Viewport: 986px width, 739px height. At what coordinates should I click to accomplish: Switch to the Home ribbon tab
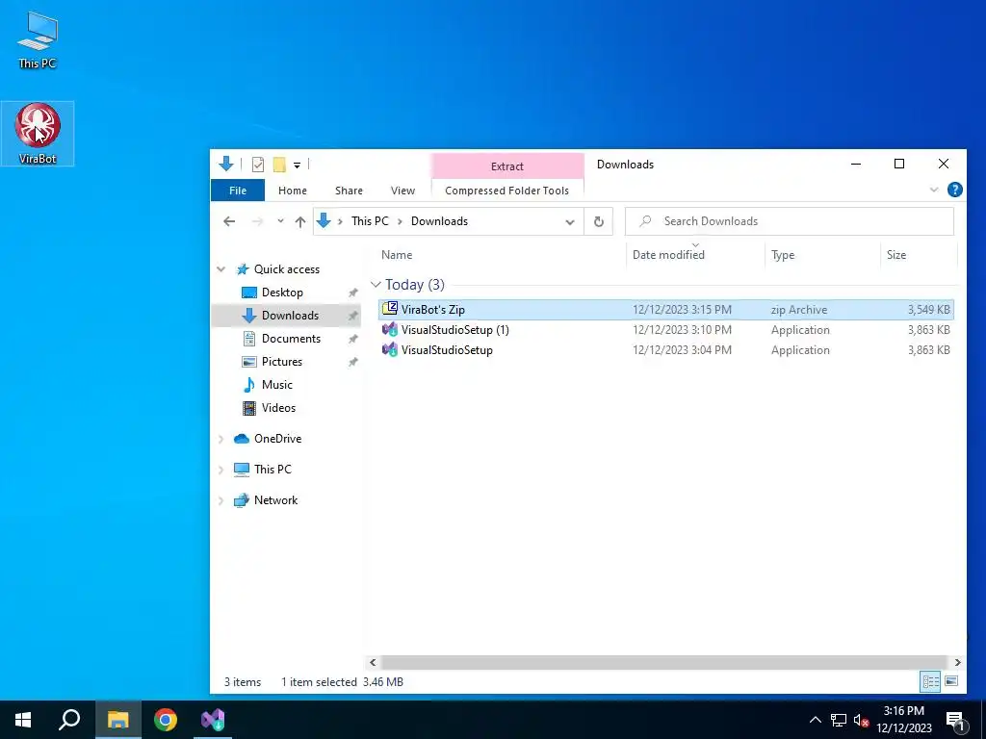(293, 191)
